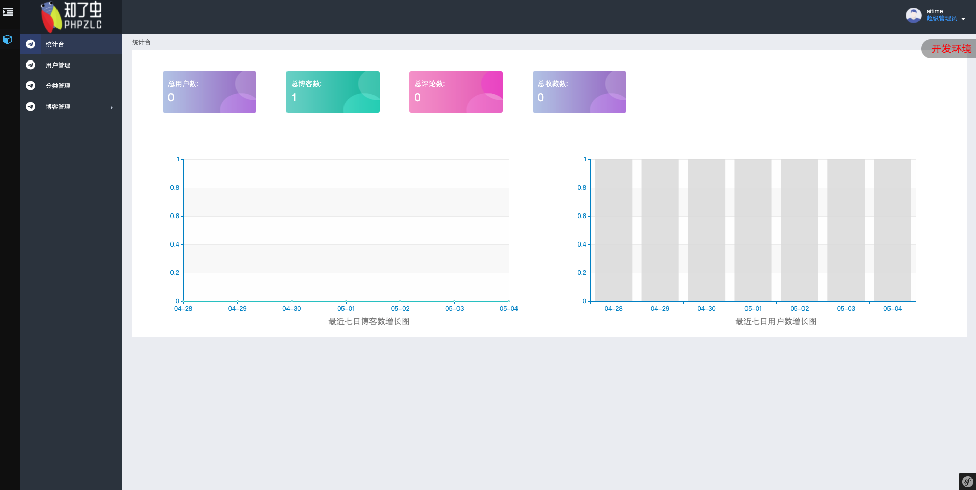The height and width of the screenshot is (490, 976).
Task: Click the icon beside 统计台
Action: 31,44
